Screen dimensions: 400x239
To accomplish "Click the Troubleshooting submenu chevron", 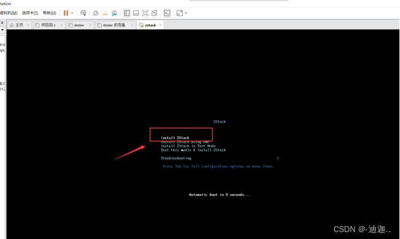I will click(278, 158).
